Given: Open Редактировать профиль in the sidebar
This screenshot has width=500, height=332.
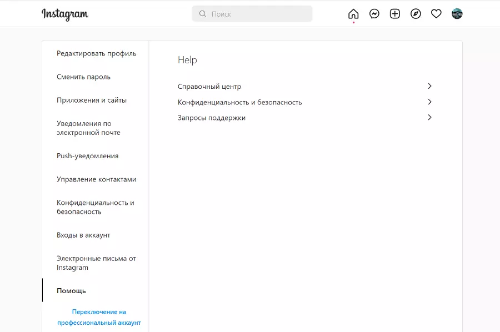Looking at the screenshot, I should point(96,53).
